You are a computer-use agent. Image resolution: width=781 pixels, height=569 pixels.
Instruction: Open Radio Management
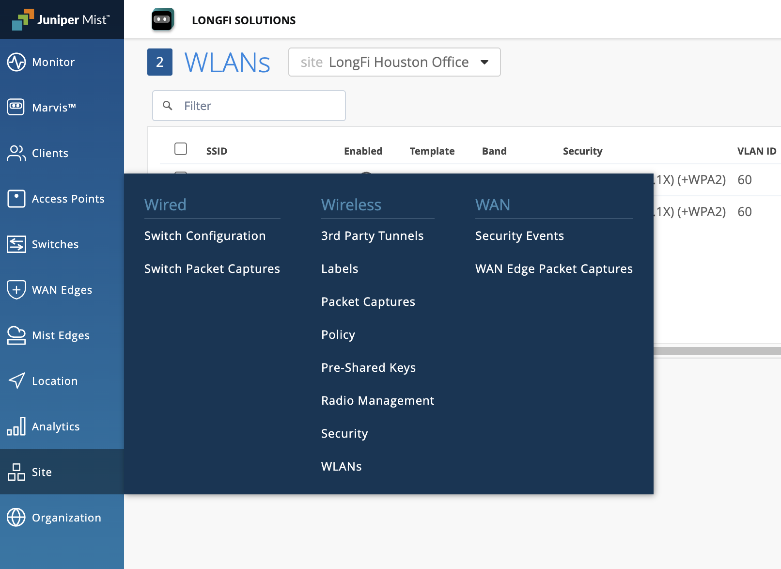point(378,400)
